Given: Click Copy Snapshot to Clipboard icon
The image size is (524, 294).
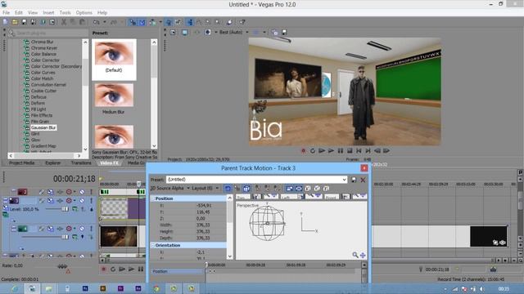Looking at the screenshot, I should click(275, 33).
